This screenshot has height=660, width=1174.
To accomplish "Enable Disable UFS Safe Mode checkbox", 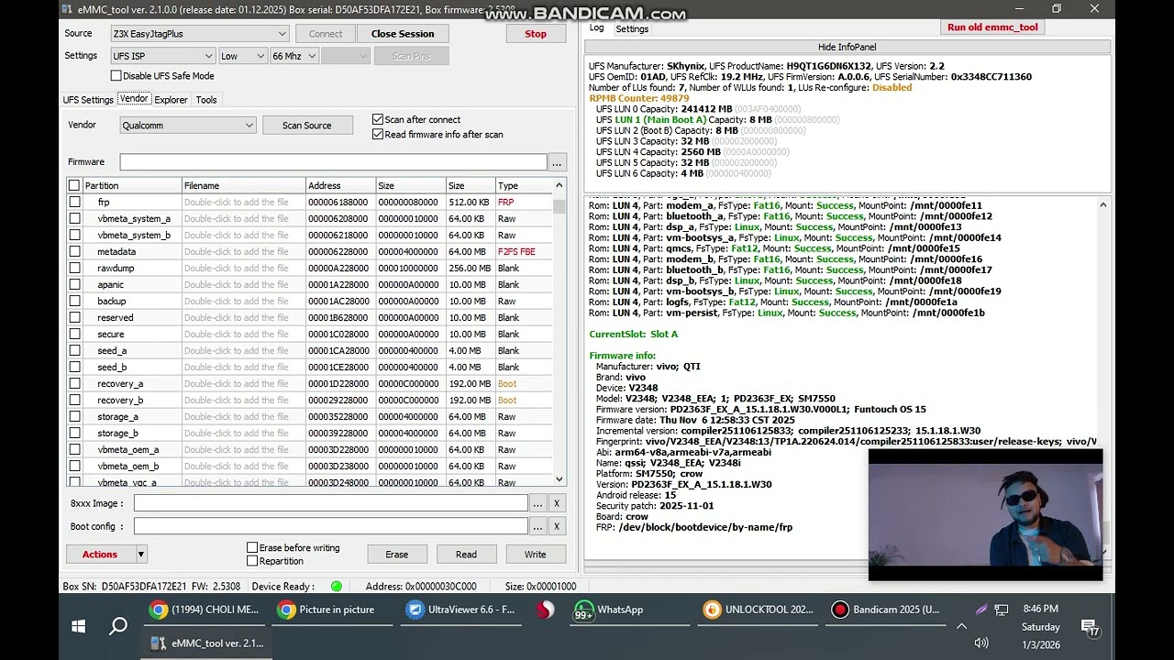I will coord(116,76).
